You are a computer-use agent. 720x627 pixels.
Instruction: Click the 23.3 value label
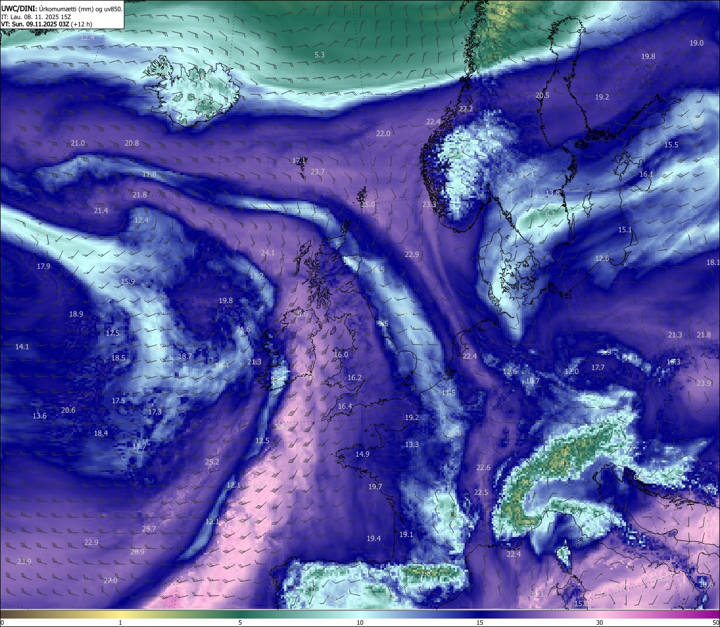429,205
